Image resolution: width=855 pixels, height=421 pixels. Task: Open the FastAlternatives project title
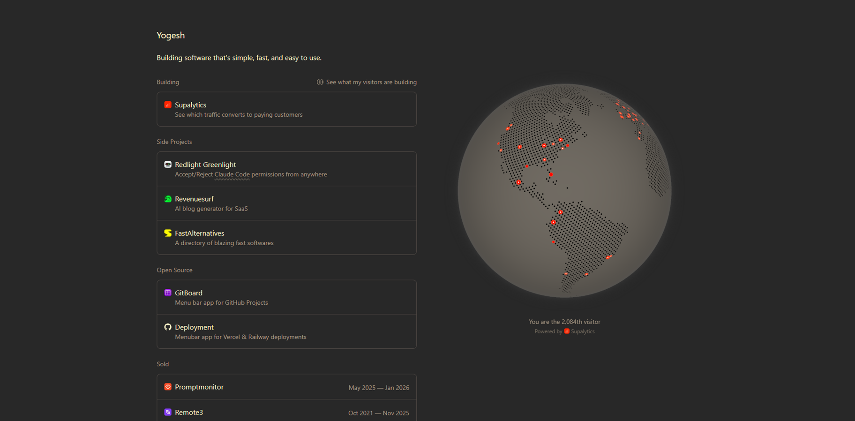pos(200,233)
